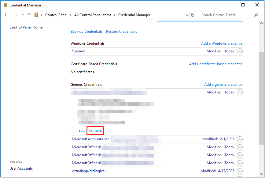Open the Recent locations dropdown arrow
This screenshot has width=265, height=178.
pos(23,15)
